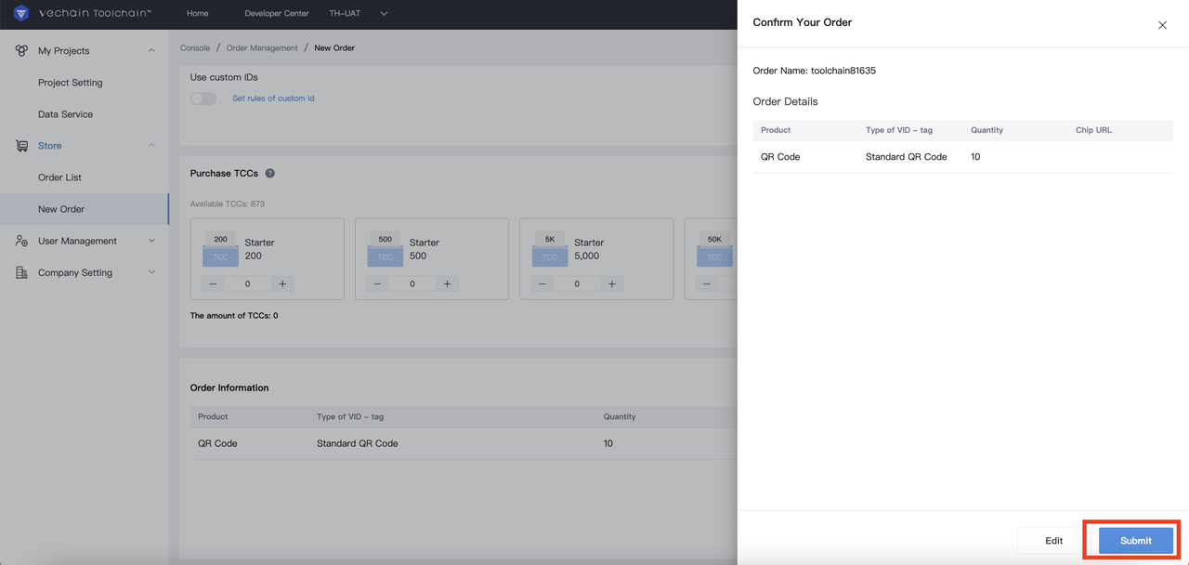Submit the order
1189x565 pixels.
(1136, 541)
